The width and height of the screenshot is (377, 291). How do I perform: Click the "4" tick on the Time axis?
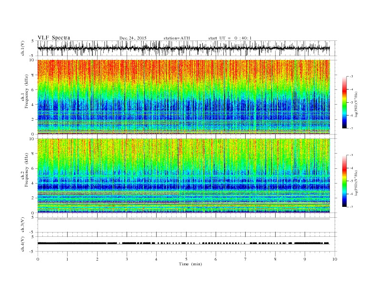pyautogui.click(x=156, y=259)
